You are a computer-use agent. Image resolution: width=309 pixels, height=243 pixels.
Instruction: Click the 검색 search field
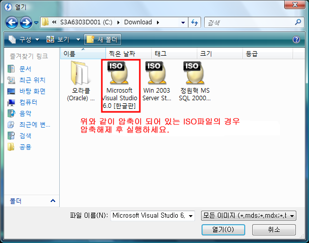point(249,22)
